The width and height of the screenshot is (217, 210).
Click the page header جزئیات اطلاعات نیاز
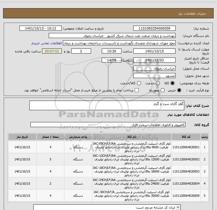click(192, 14)
